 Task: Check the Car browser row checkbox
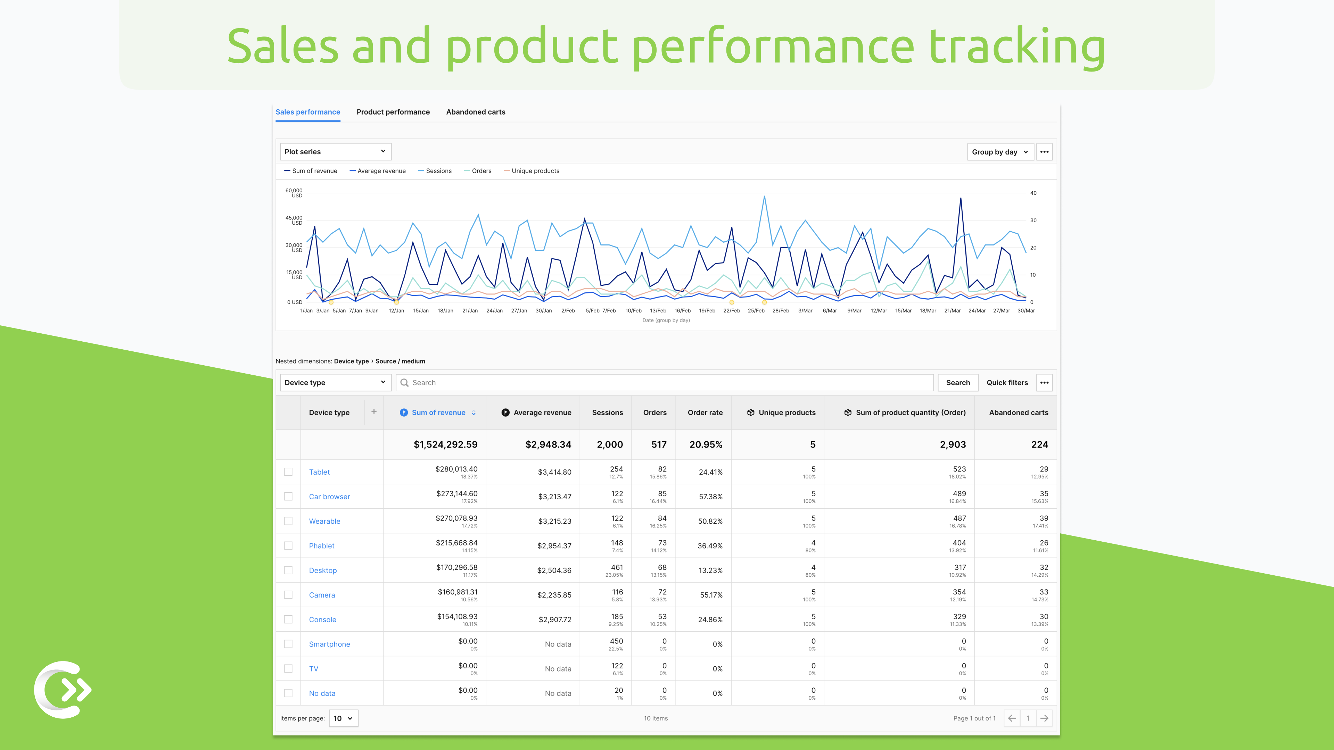click(288, 497)
